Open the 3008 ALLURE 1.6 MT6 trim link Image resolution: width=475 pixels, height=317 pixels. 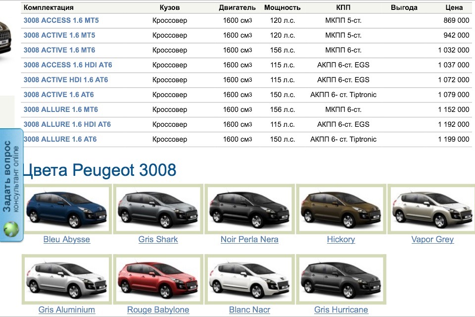[x=61, y=109]
